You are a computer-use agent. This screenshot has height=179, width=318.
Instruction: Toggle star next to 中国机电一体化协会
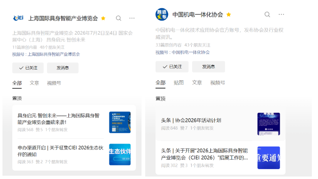229,14
